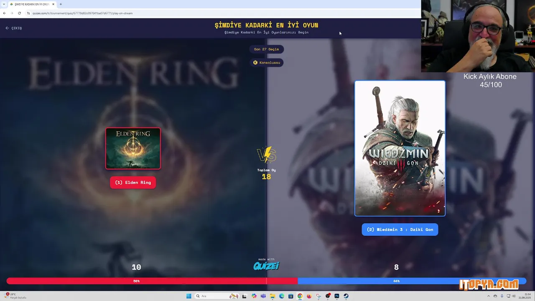
Task: Open Snipping Tool from the taskbar
Action: click(318, 296)
